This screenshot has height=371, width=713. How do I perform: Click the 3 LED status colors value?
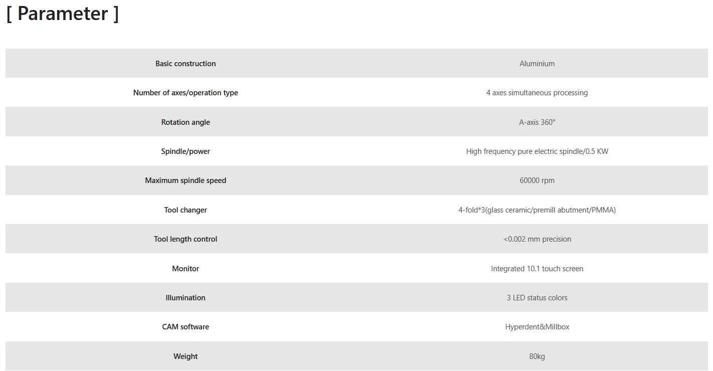[x=537, y=298]
